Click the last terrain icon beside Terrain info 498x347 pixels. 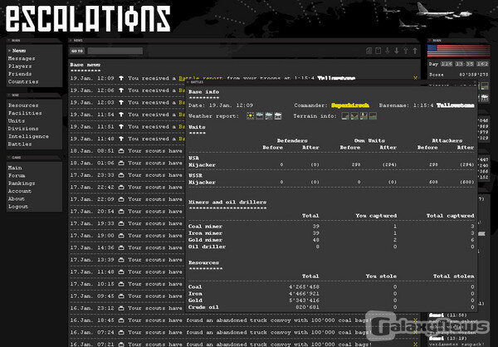pos(373,116)
